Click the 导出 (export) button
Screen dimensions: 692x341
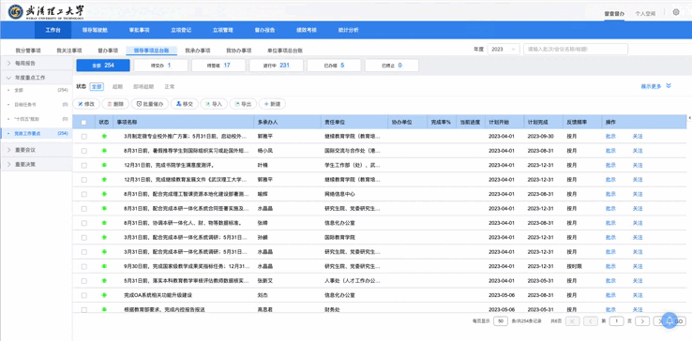tap(243, 104)
